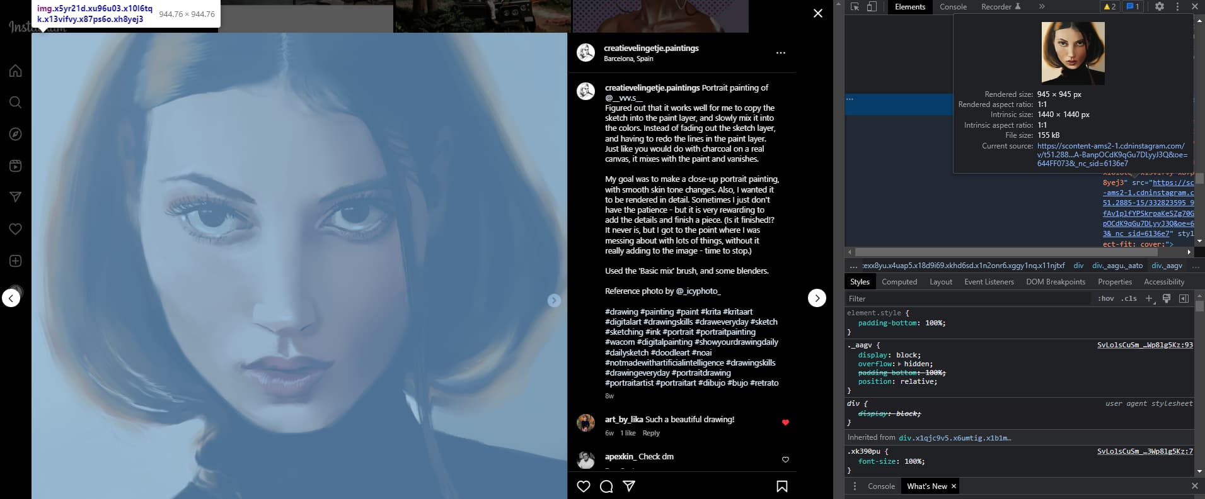Viewport: 1205px width, 499px height.
Task: Open the DOM Breakpoints tab
Action: (x=1056, y=282)
